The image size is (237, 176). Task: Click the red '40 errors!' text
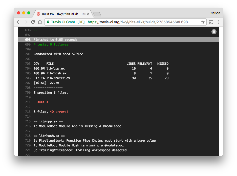click(59, 112)
